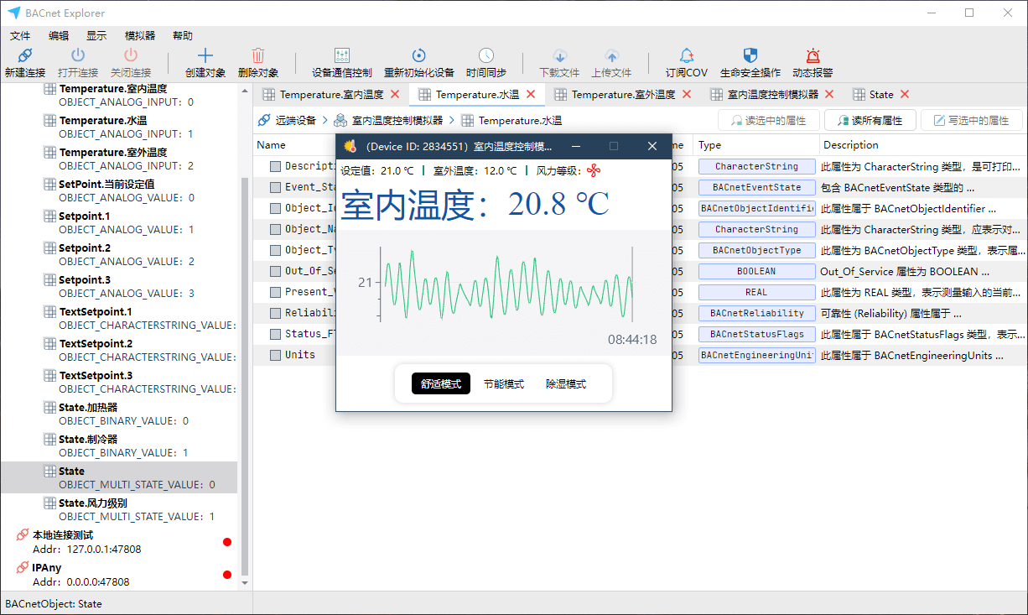1028x615 pixels.
Task: Click the 动态报警 alarm icon
Action: tap(813, 56)
